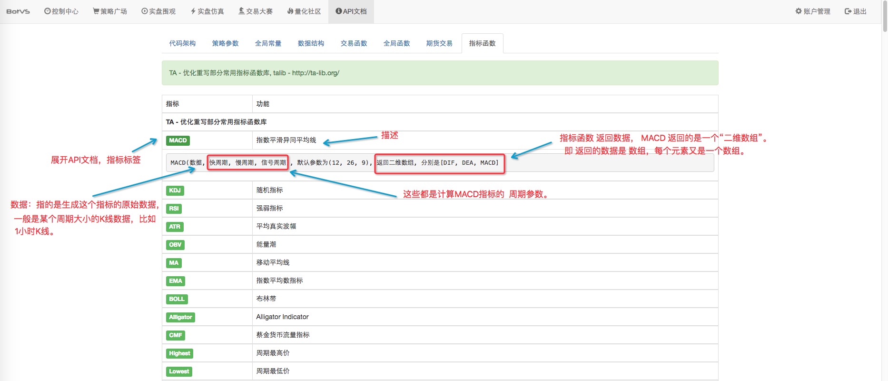Expand the BOLL indicator badge
This screenshot has height=381, width=888.
[177, 299]
